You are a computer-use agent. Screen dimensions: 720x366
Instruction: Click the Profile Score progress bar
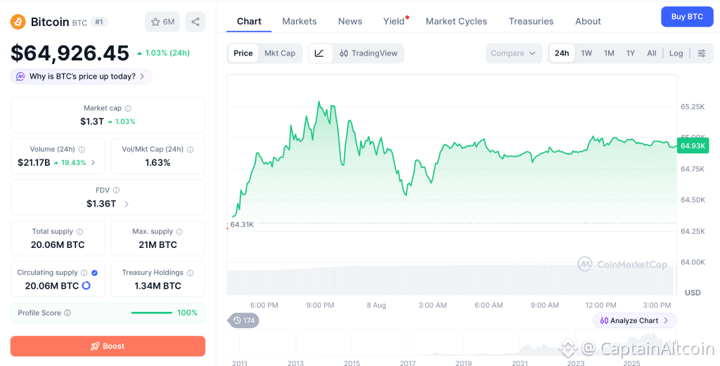click(x=152, y=313)
